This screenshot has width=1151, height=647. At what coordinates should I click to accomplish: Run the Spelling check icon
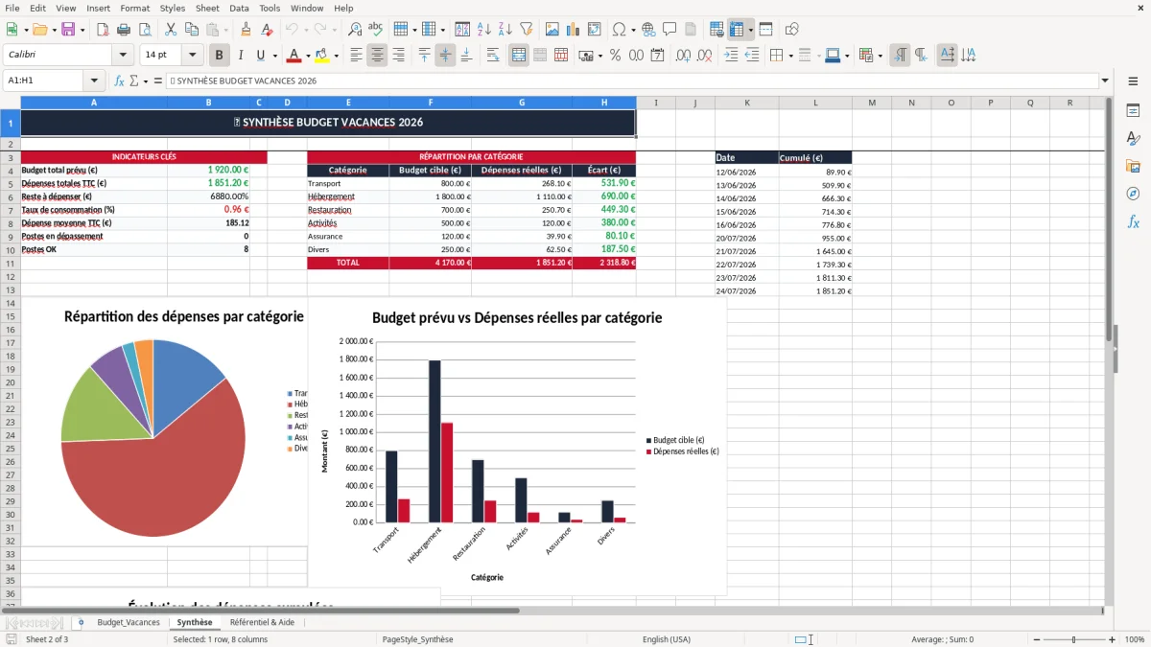[x=376, y=30]
